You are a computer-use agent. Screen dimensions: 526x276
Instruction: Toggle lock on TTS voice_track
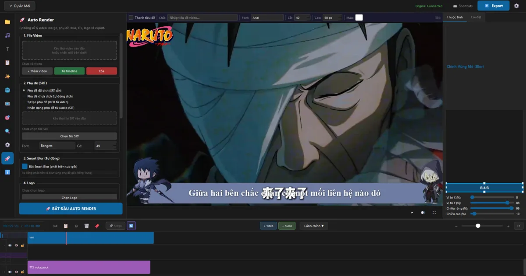22,272
